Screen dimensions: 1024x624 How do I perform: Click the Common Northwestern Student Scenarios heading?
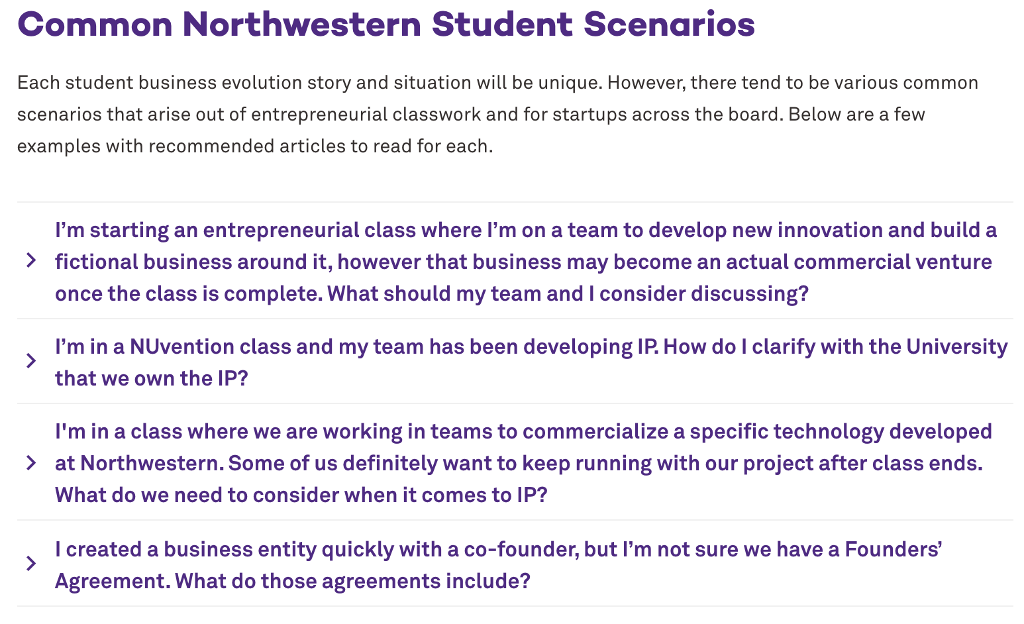tap(386, 24)
